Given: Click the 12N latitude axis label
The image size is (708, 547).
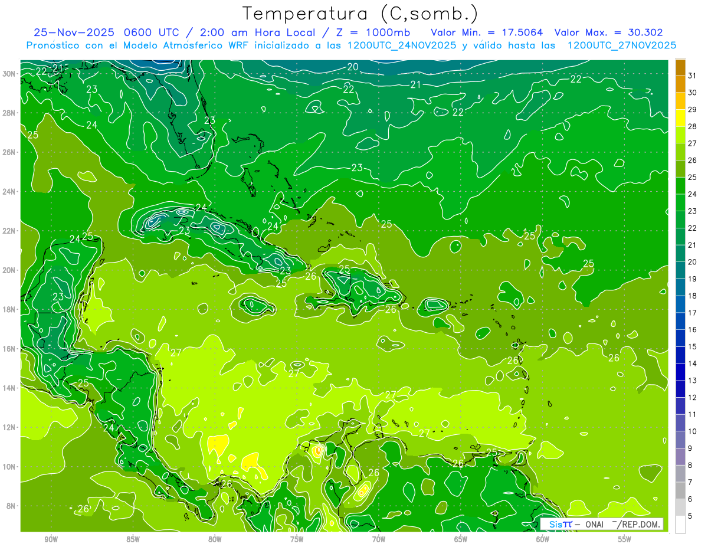Looking at the screenshot, I should click(8, 427).
